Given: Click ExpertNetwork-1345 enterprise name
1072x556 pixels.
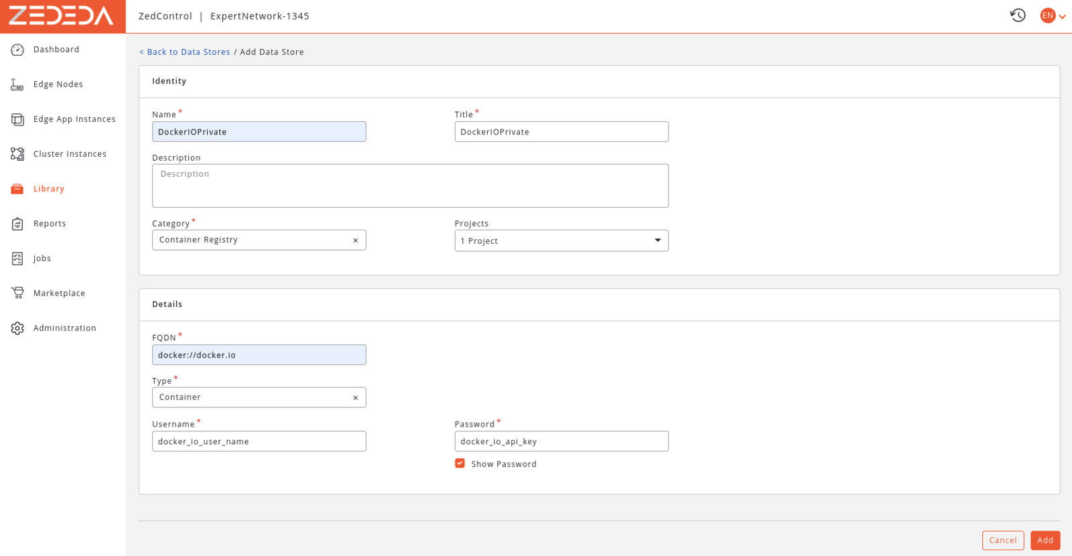Looking at the screenshot, I should click(260, 16).
